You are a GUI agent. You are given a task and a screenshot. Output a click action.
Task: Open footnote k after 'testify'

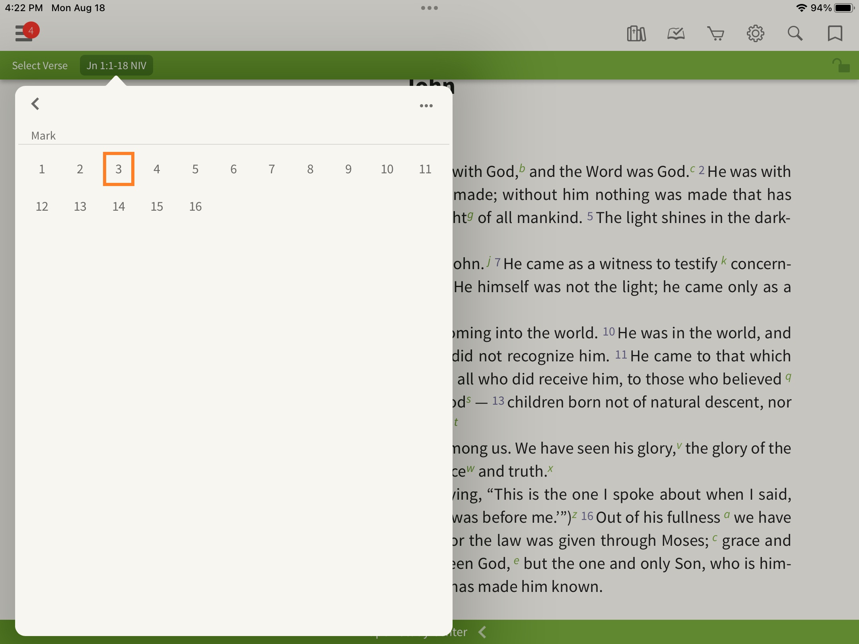click(724, 261)
